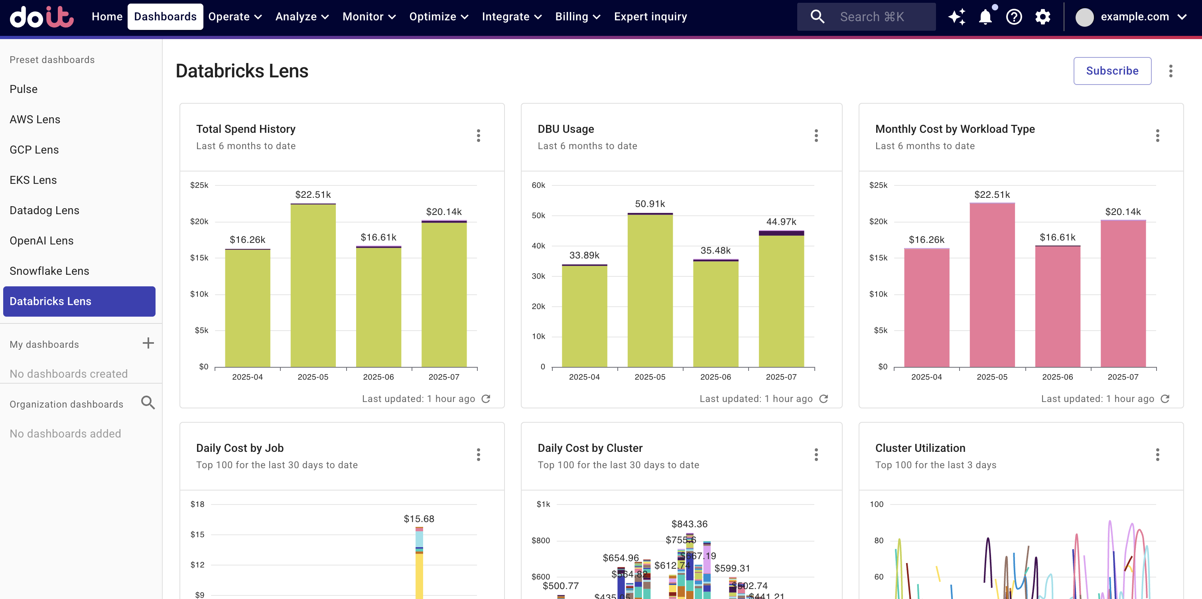Open the Snowflake Lens dashboard
The image size is (1202, 599).
tap(79, 271)
